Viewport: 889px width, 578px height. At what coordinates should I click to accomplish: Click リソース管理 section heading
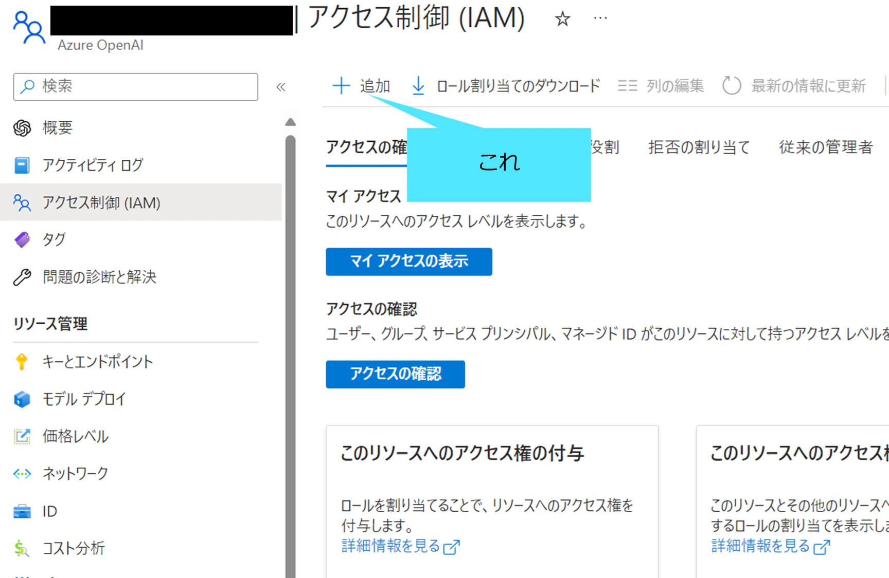[x=50, y=324]
